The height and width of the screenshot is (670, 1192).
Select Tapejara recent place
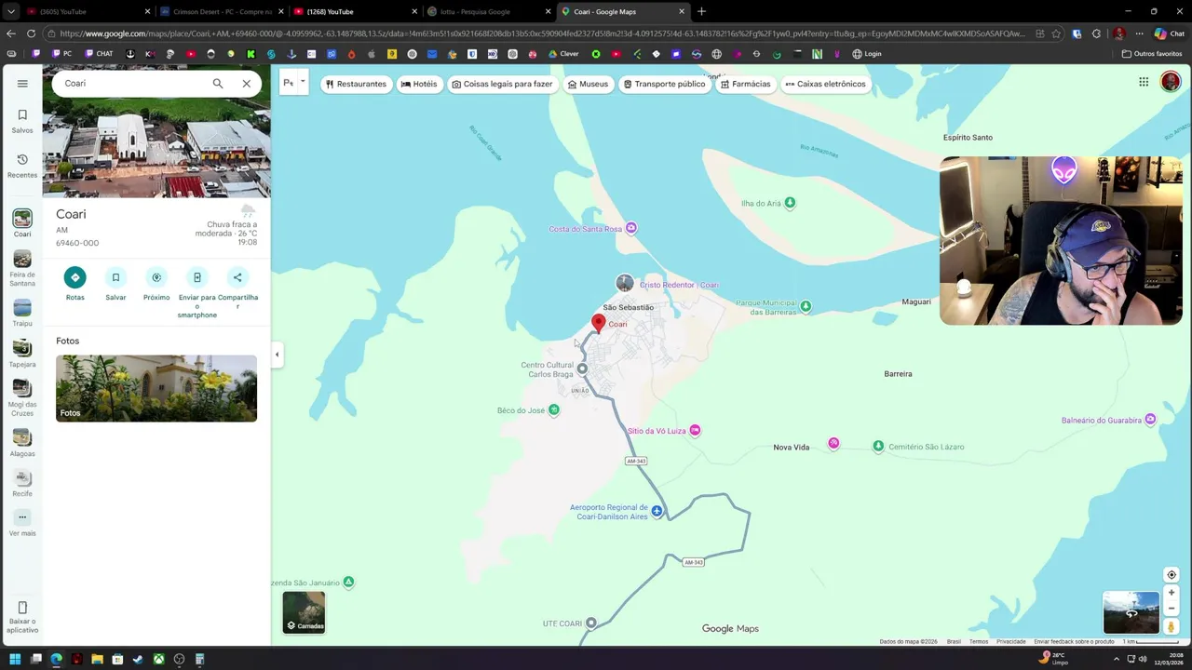[x=22, y=354]
